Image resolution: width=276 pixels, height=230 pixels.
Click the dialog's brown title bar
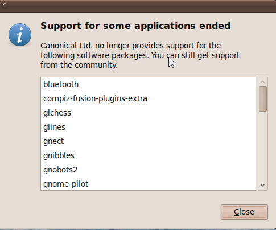(x=138, y=6)
